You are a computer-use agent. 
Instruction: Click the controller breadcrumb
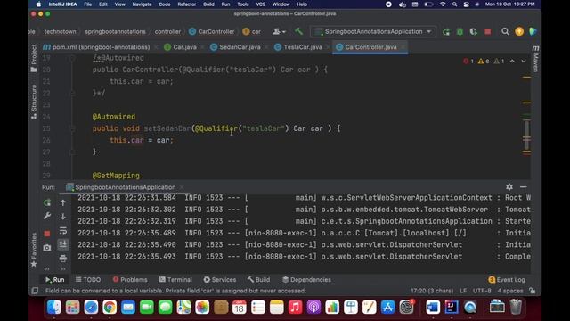click(167, 32)
